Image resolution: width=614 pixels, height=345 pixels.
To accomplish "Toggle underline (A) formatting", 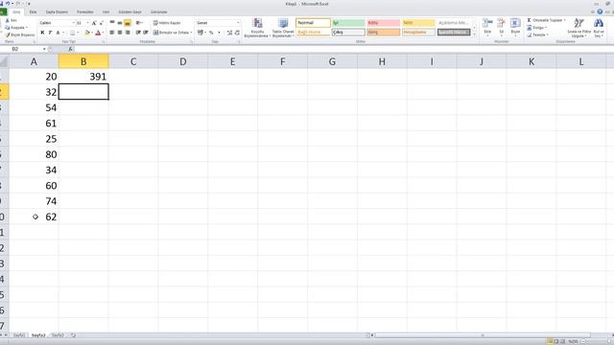I will (x=58, y=33).
